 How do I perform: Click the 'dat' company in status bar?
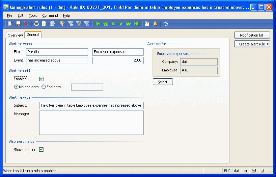[236, 171]
